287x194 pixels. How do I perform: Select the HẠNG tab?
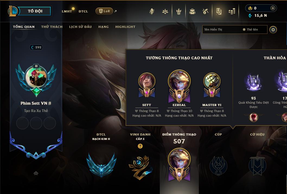click(x=103, y=27)
